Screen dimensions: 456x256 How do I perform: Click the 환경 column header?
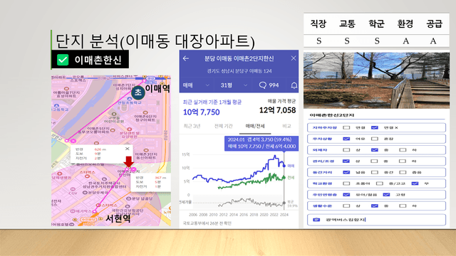coord(405,23)
